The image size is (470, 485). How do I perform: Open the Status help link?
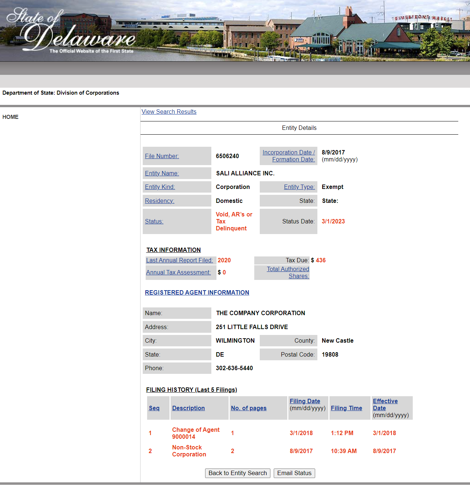tap(154, 221)
